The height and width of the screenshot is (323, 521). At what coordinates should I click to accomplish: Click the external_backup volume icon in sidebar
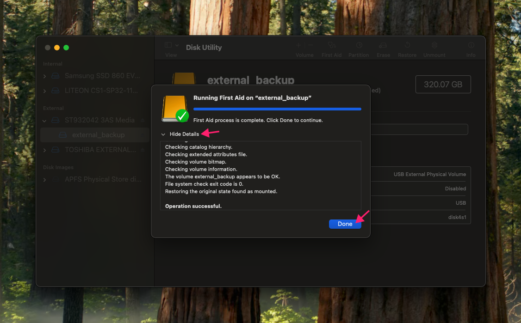[x=63, y=135]
